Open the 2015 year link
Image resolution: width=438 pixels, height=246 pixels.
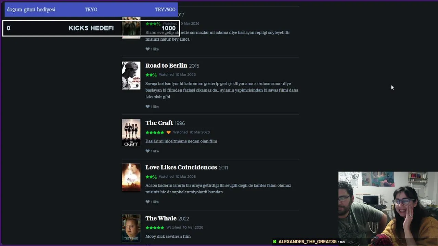coord(194,66)
